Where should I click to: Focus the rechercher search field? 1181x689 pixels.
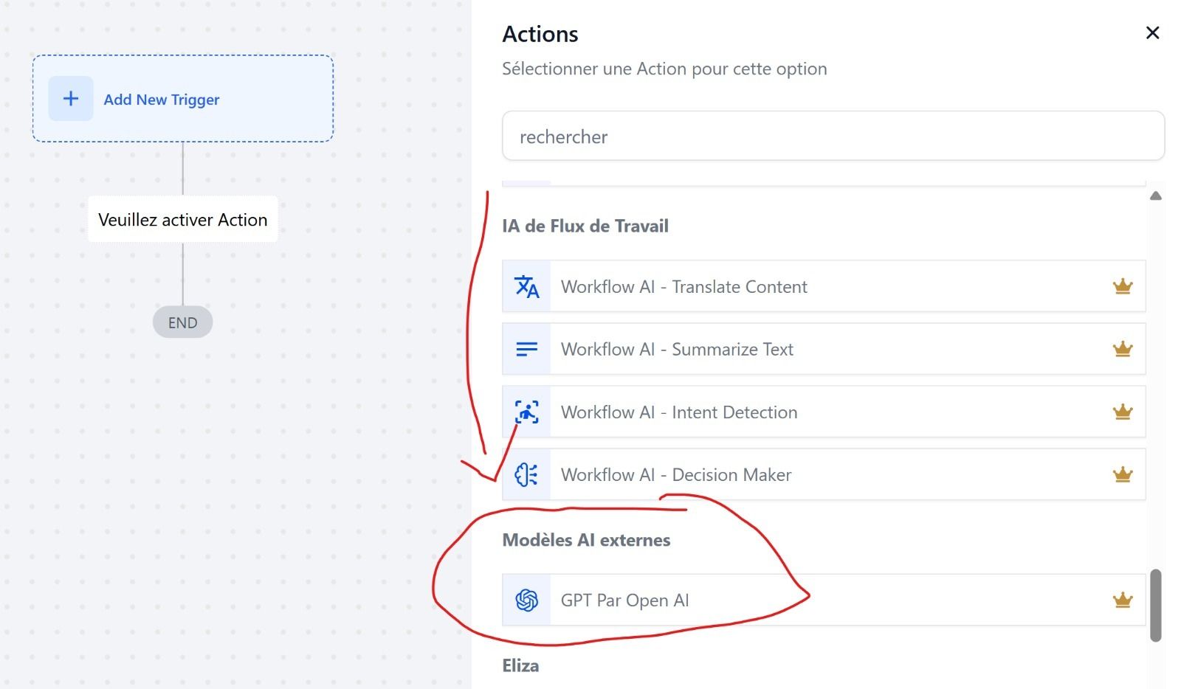click(x=833, y=136)
